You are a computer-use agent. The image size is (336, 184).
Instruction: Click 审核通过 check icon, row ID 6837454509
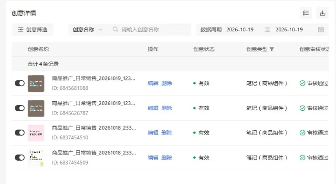(x=303, y=157)
